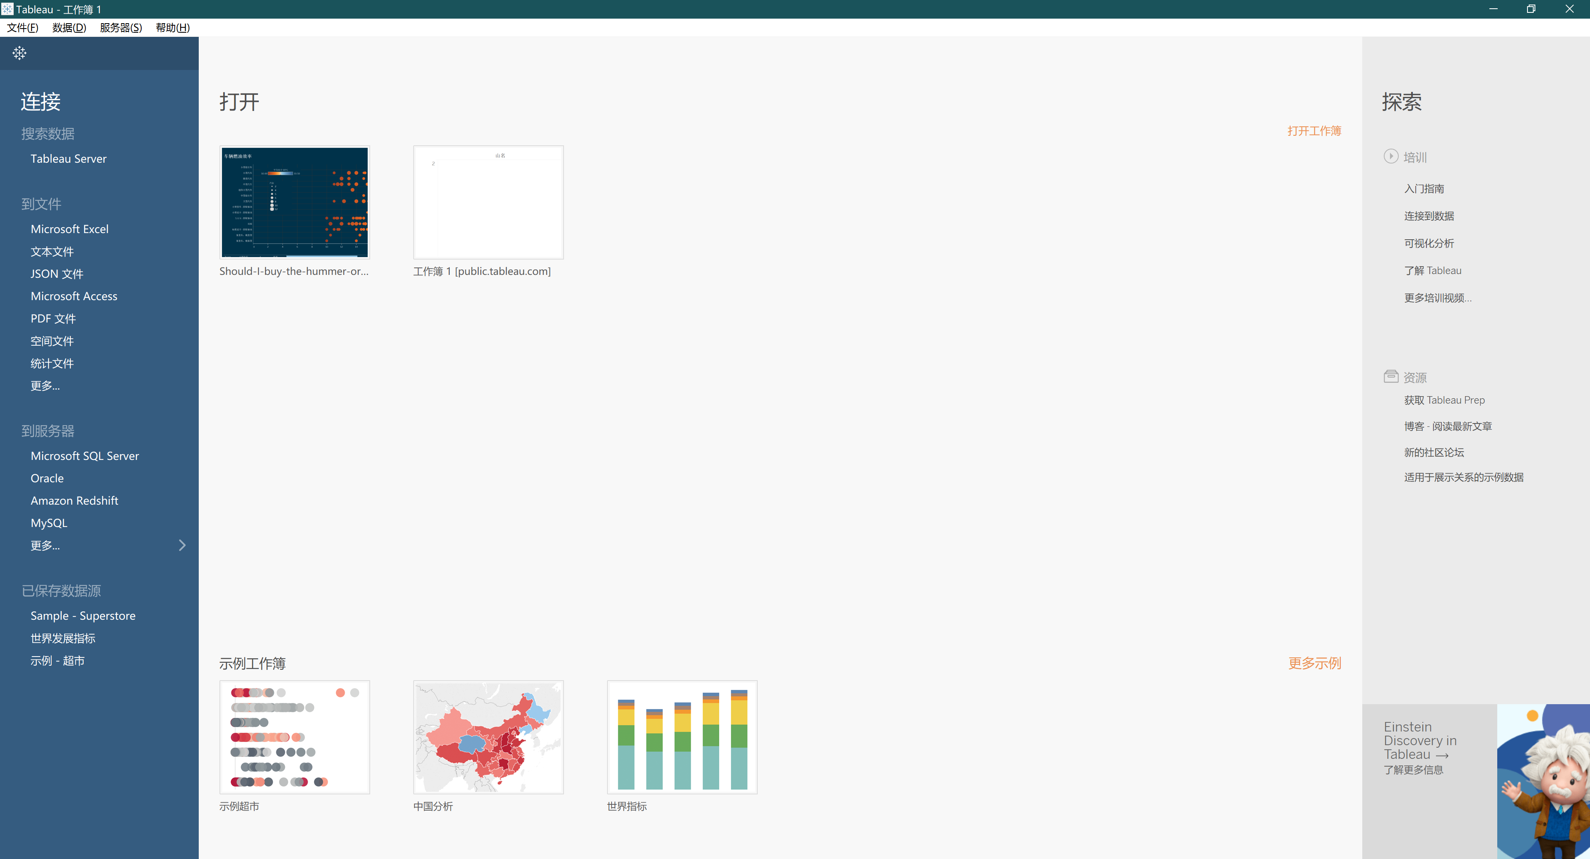Open 工作簿 1 public.tableau.com thumbnail
Screen dimensions: 1590x859
coord(488,202)
